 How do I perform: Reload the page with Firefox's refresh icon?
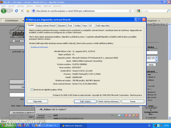click(x=16, y=11)
